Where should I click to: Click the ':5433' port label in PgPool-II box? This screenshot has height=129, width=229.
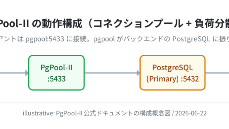57,79
